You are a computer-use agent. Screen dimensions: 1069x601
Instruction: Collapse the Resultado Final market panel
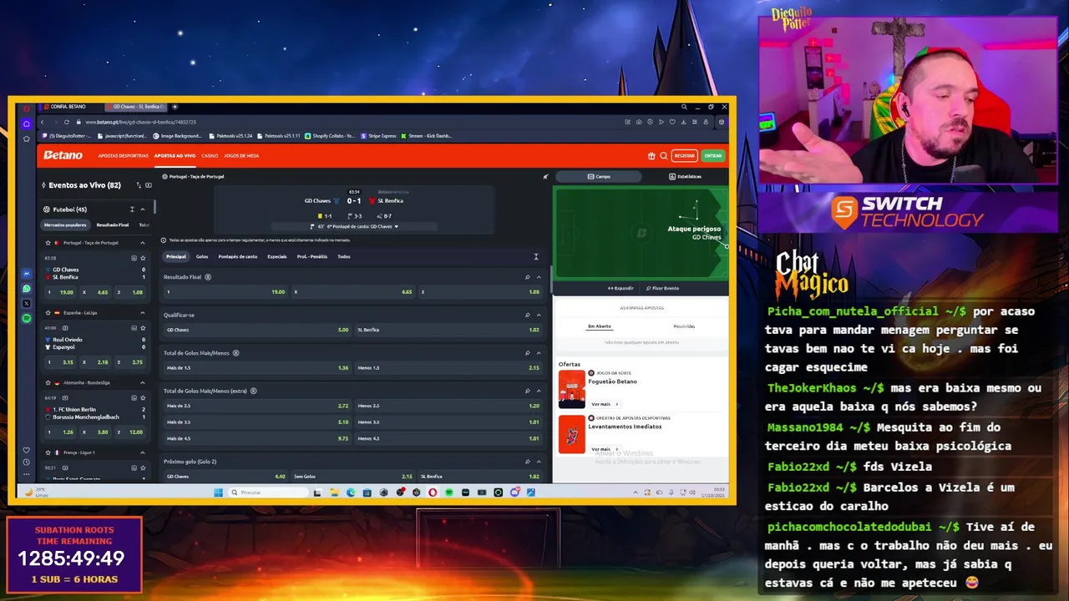[x=539, y=277]
